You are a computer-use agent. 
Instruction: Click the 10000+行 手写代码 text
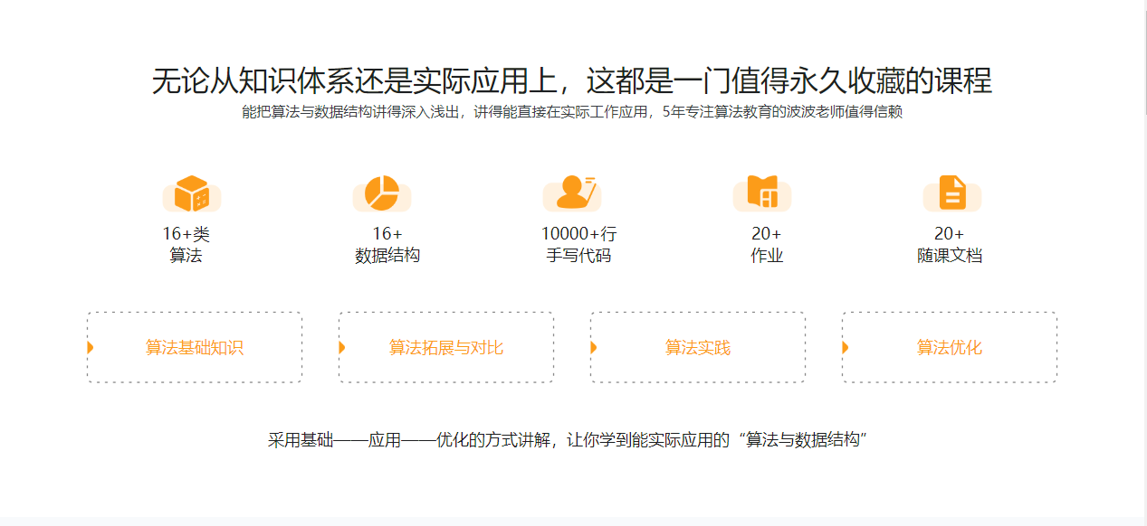(x=578, y=245)
